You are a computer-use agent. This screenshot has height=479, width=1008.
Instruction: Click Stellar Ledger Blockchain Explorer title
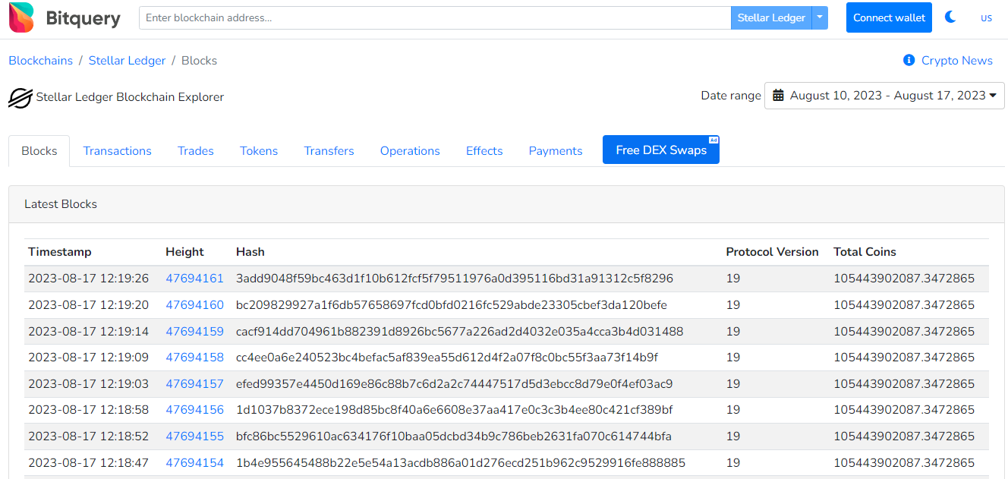tap(130, 97)
